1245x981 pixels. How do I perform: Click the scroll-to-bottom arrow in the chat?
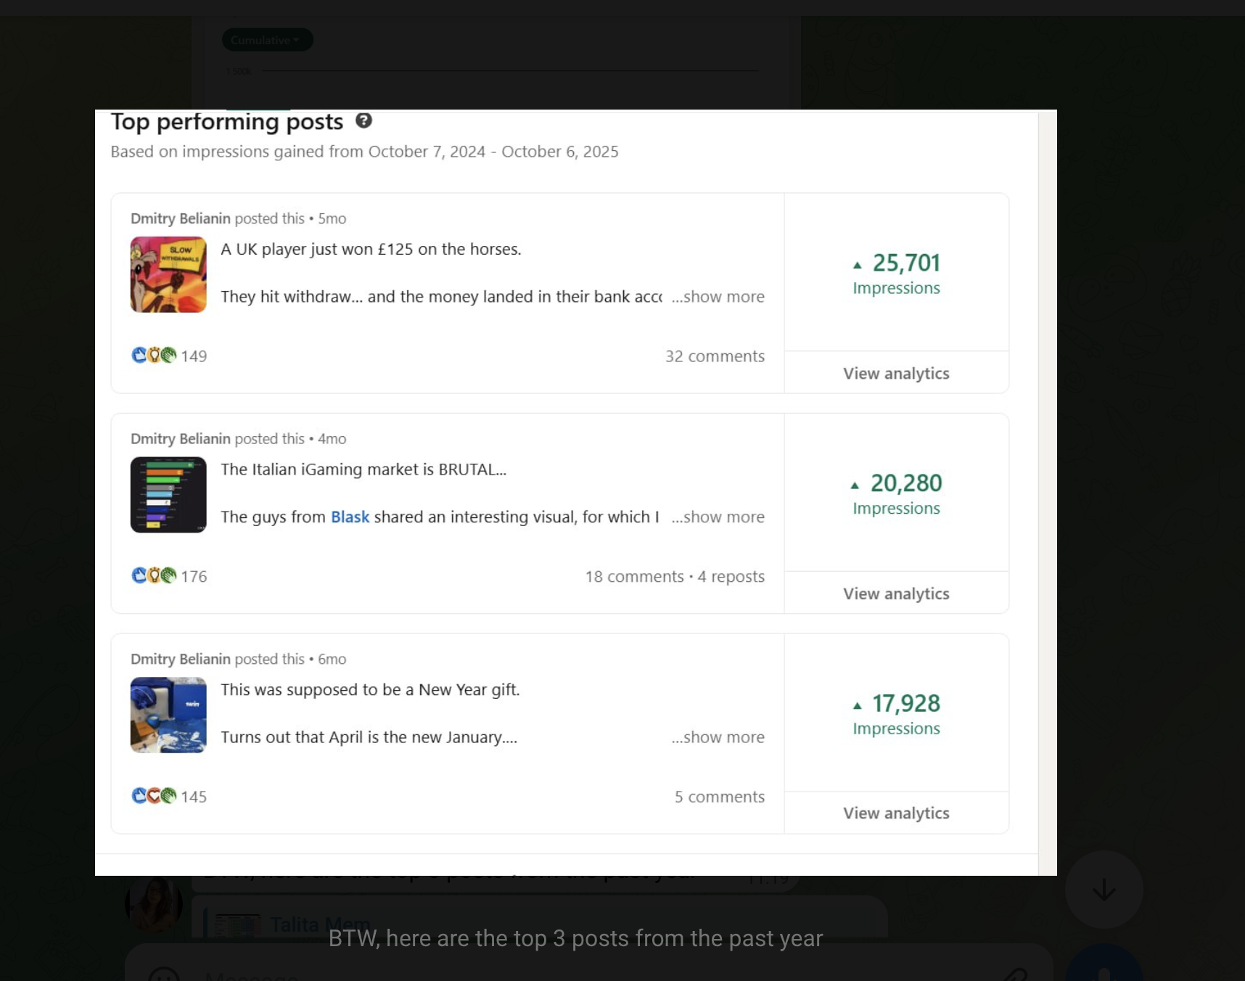(1104, 889)
